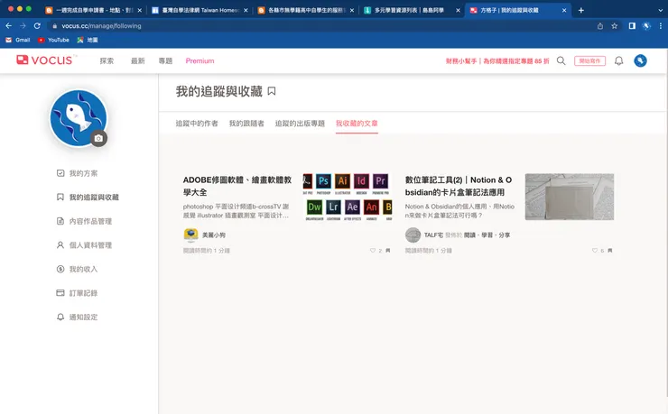Open 專題 in top navigation
668x414 pixels.
click(x=165, y=60)
